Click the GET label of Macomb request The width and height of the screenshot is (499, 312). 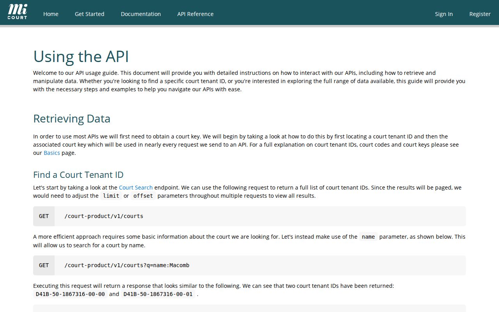(44, 265)
